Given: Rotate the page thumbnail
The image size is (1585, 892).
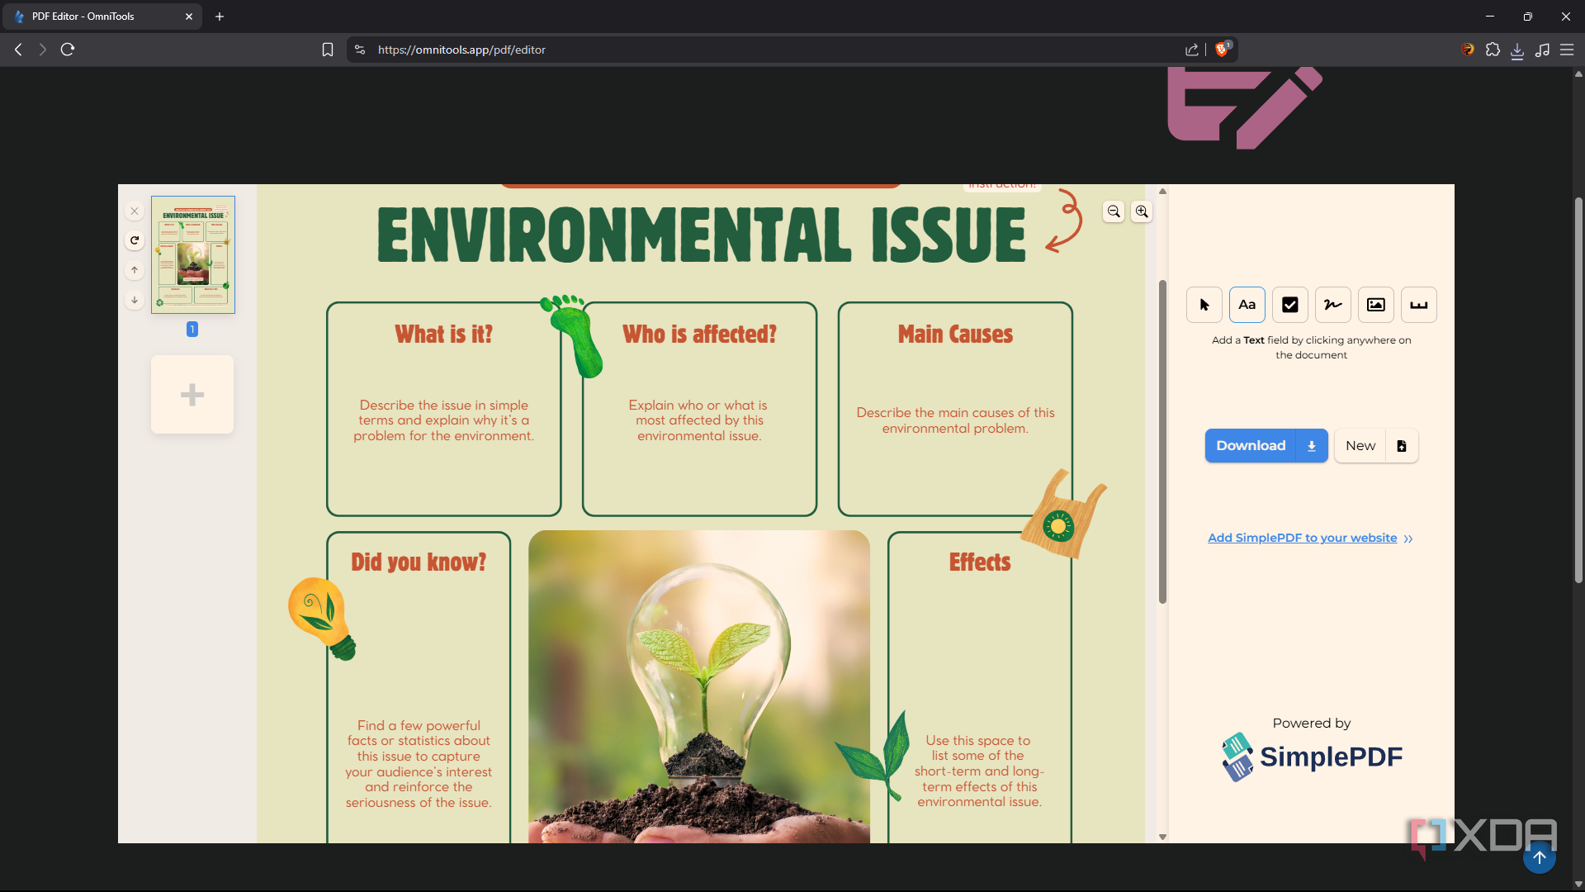Looking at the screenshot, I should pos(135,240).
